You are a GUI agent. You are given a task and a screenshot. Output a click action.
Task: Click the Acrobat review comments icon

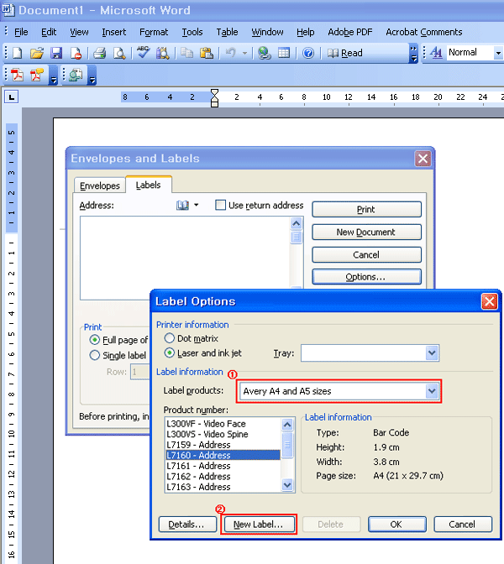click(76, 75)
